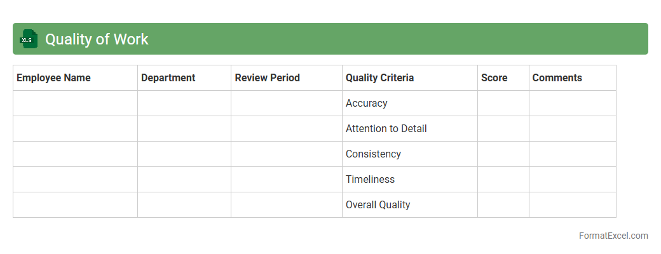Click the green XLS file icon

(29, 39)
